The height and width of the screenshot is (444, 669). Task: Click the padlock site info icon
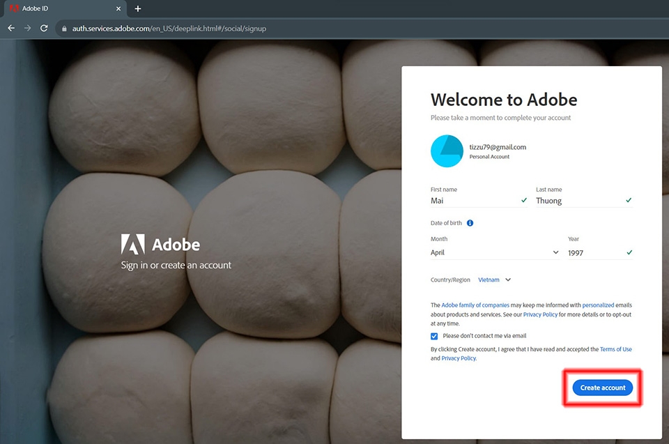(x=64, y=29)
